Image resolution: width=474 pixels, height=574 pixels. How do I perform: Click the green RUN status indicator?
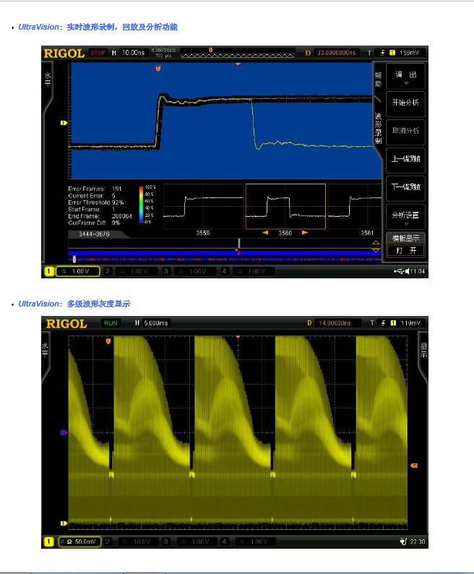(111, 323)
